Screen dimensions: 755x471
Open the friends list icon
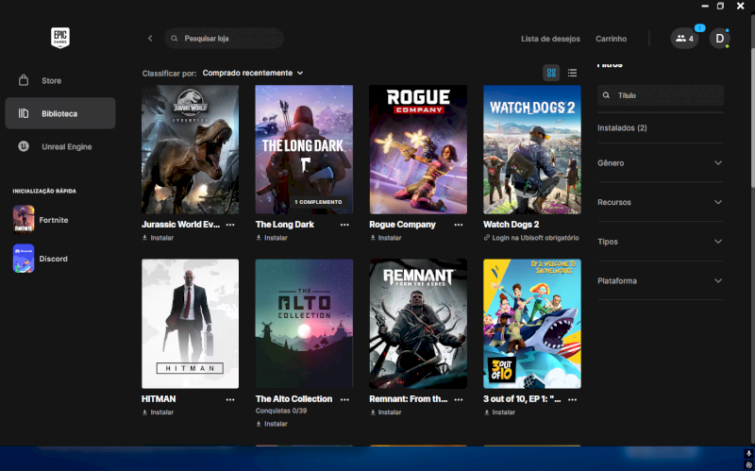(x=684, y=39)
